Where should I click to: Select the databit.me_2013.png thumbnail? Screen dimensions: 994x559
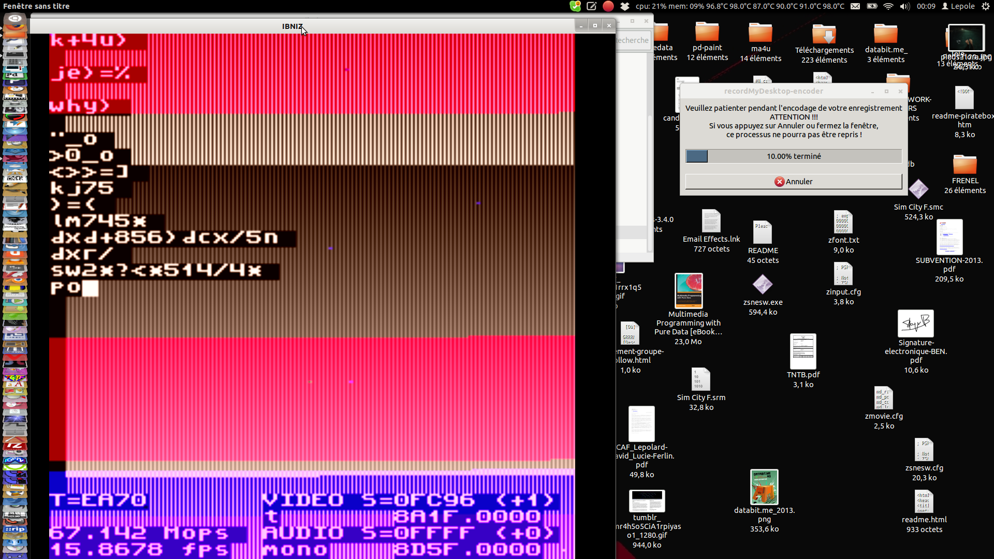[x=764, y=487]
